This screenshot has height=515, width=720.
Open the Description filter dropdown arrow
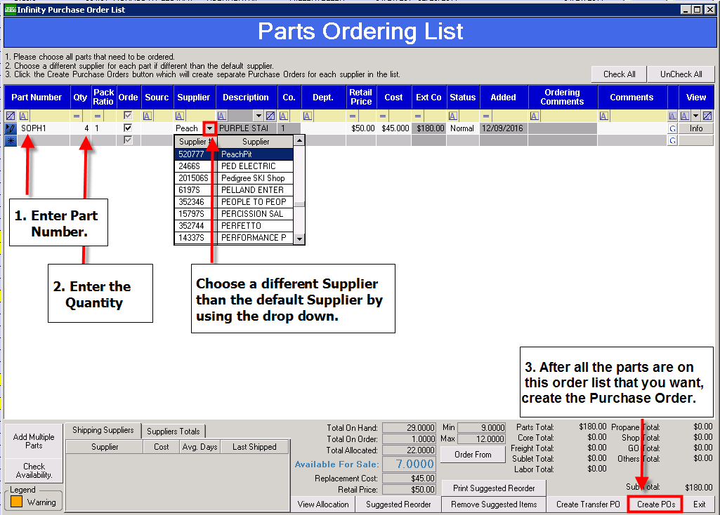click(259, 116)
